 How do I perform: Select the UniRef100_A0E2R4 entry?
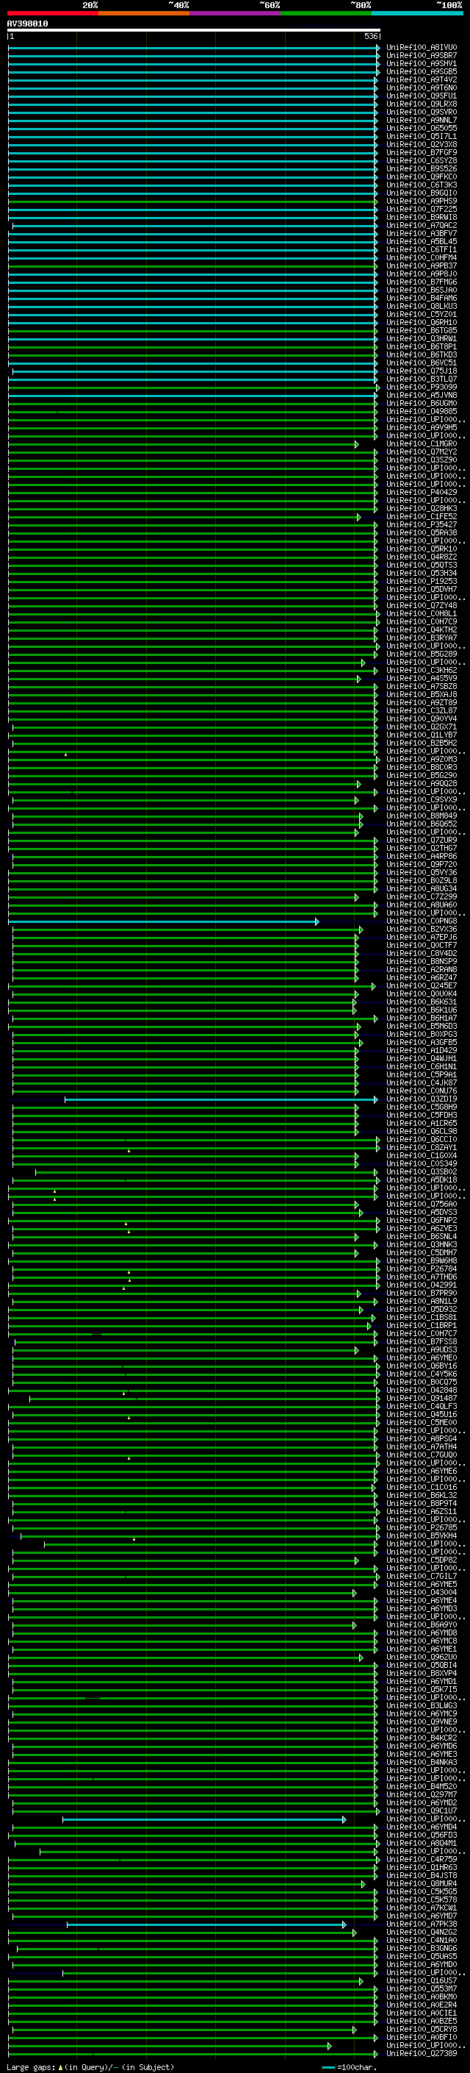tap(421, 2005)
